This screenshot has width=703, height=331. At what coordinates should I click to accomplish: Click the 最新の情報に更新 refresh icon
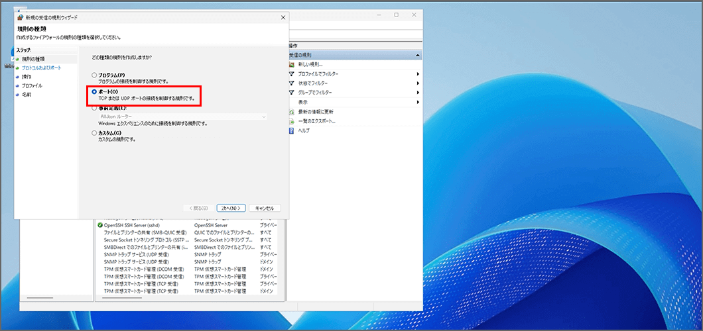(292, 111)
